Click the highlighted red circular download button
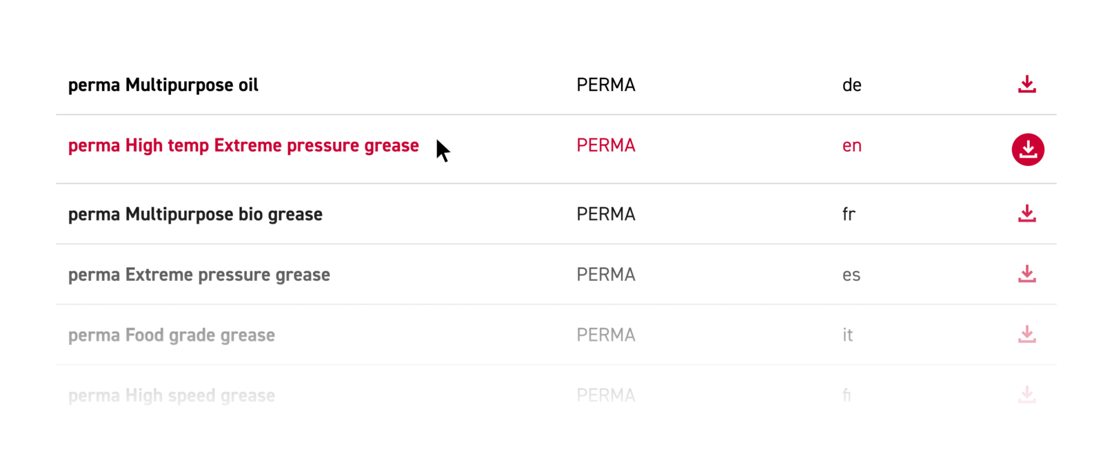The image size is (1103, 464). (x=1028, y=149)
